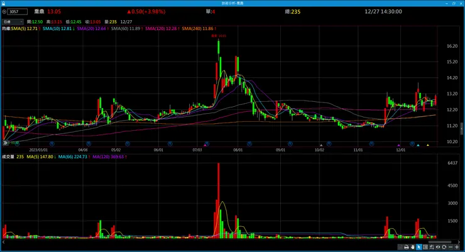
Task: Click the magenta triangle marker near 07/03
Action: pos(205,145)
